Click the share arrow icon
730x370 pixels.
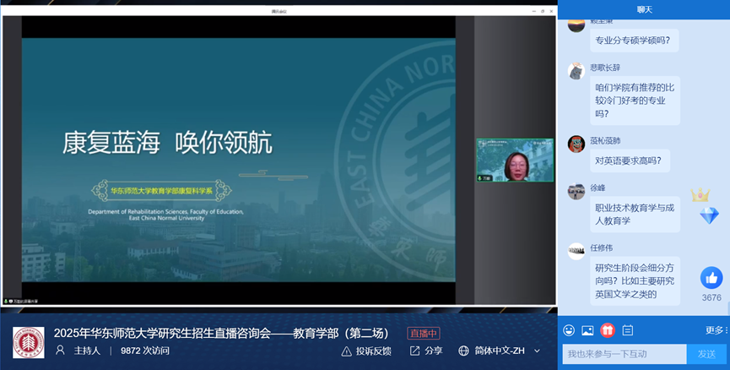(x=414, y=351)
